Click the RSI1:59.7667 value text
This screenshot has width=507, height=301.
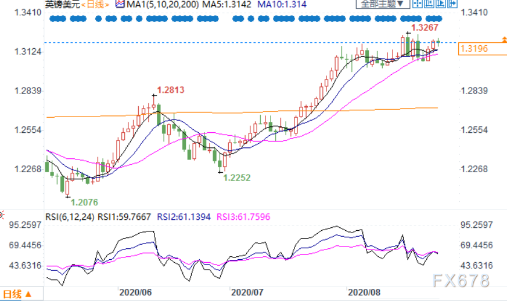(124, 217)
